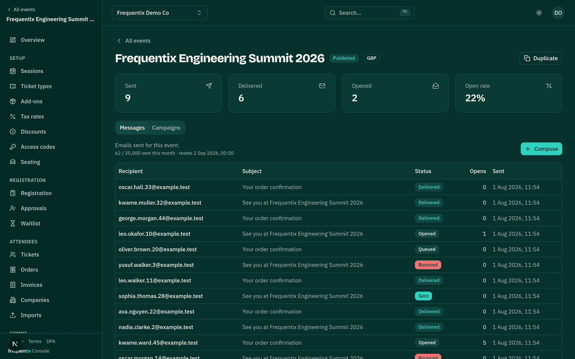This screenshot has width=575, height=359.
Task: Click the Compose button
Action: click(x=541, y=149)
